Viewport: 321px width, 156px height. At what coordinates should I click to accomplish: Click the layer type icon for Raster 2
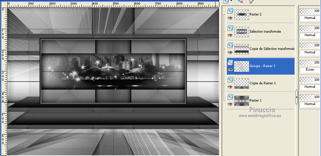230,11
